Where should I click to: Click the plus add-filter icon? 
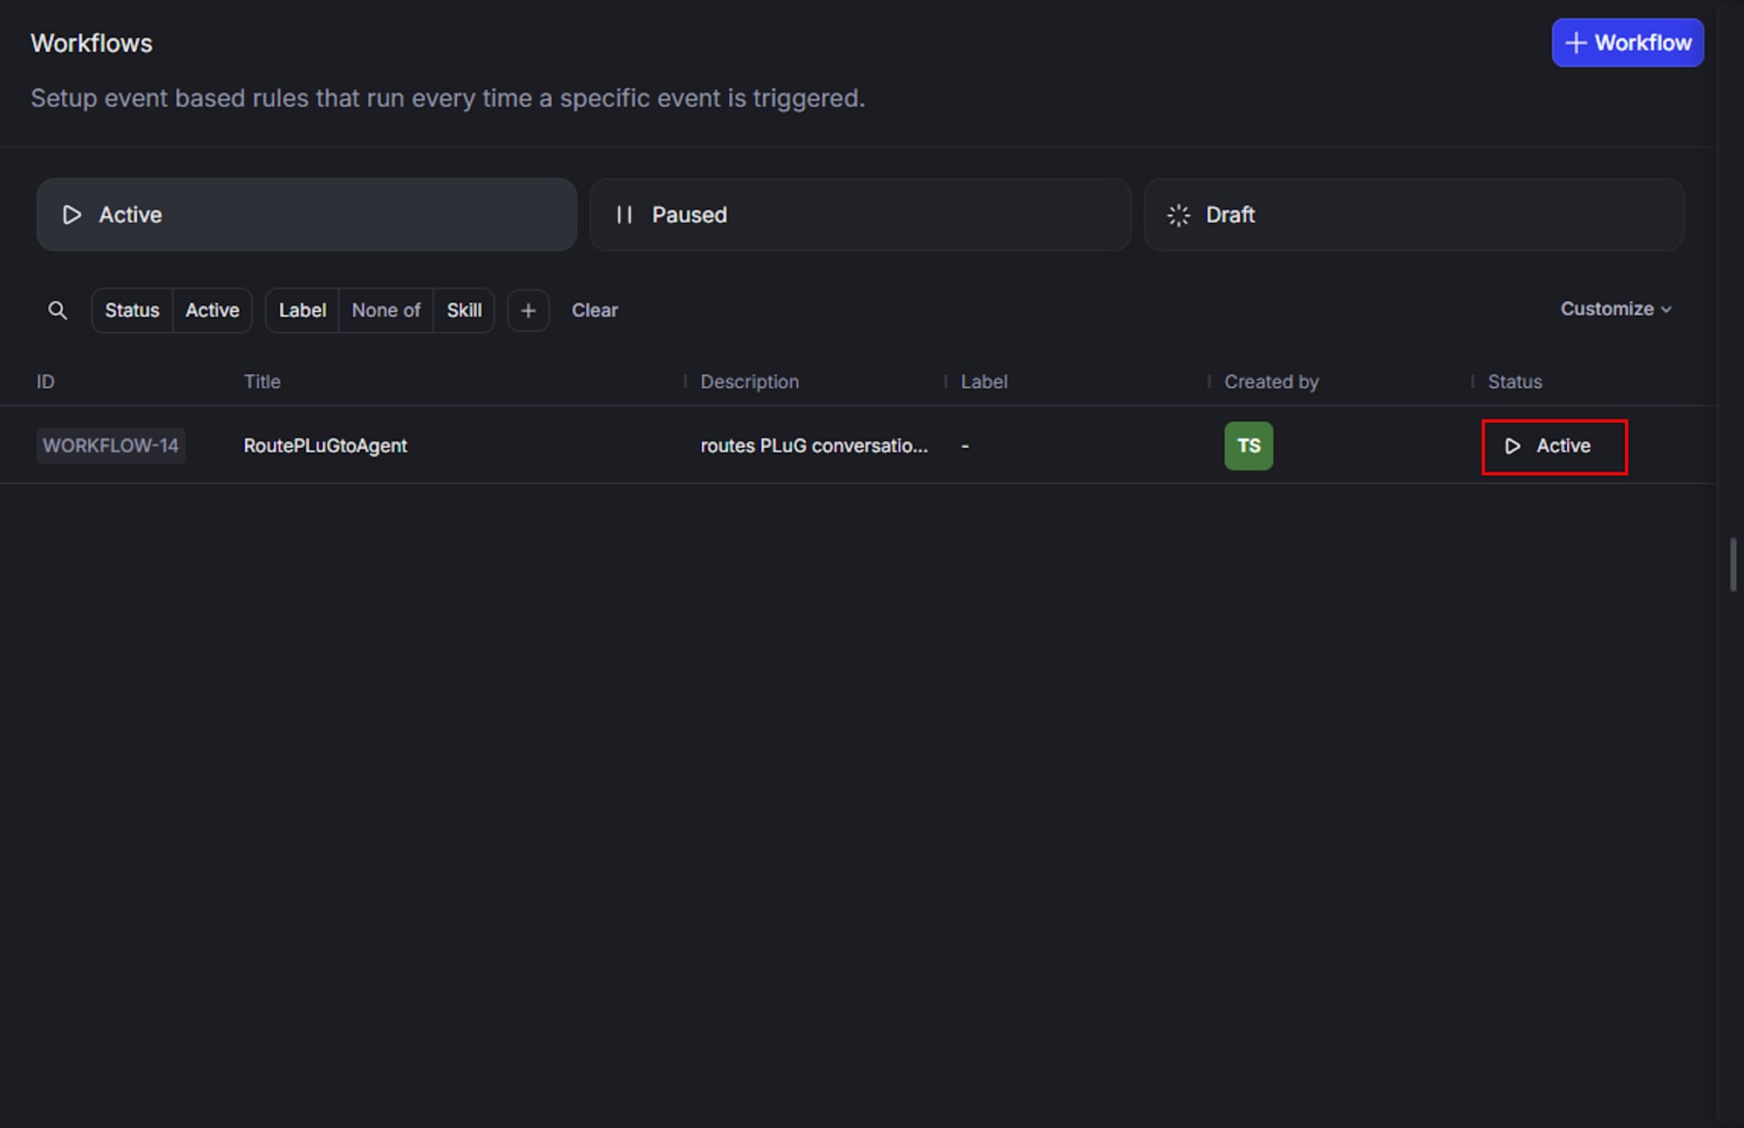tap(528, 310)
